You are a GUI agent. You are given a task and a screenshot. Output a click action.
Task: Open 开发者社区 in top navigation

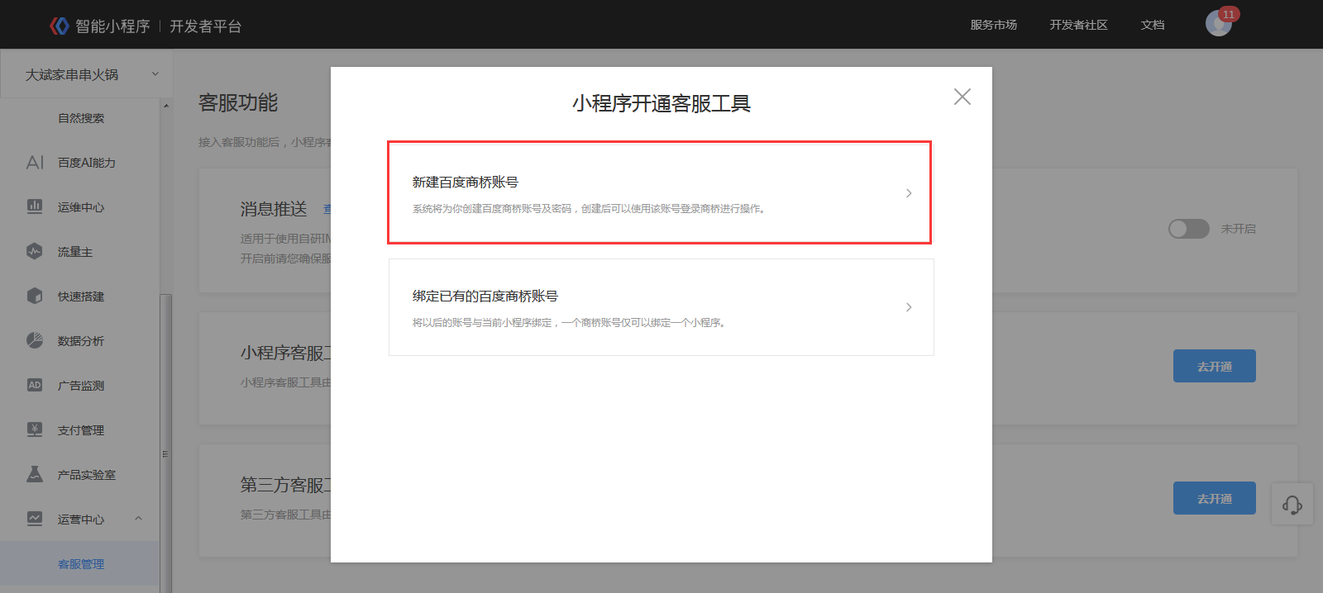tap(1079, 25)
